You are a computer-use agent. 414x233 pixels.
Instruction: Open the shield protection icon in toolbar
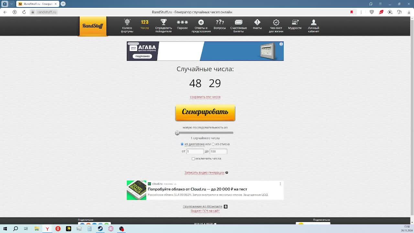tap(372, 12)
